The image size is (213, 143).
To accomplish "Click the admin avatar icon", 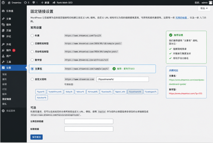I will pos(210,3).
